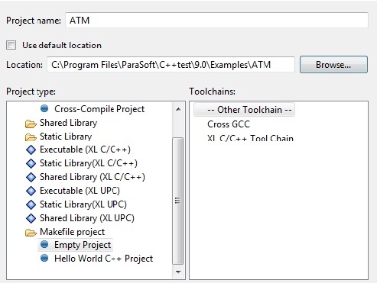This screenshot has width=377, height=283.
Task: Click the project type list scroll up arrow
Action: 178,109
